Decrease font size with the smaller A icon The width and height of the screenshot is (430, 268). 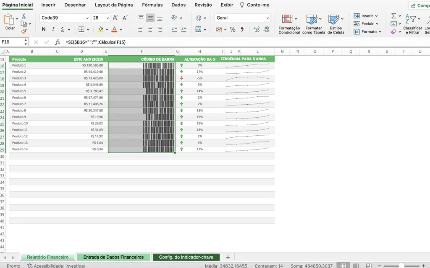[125, 18]
